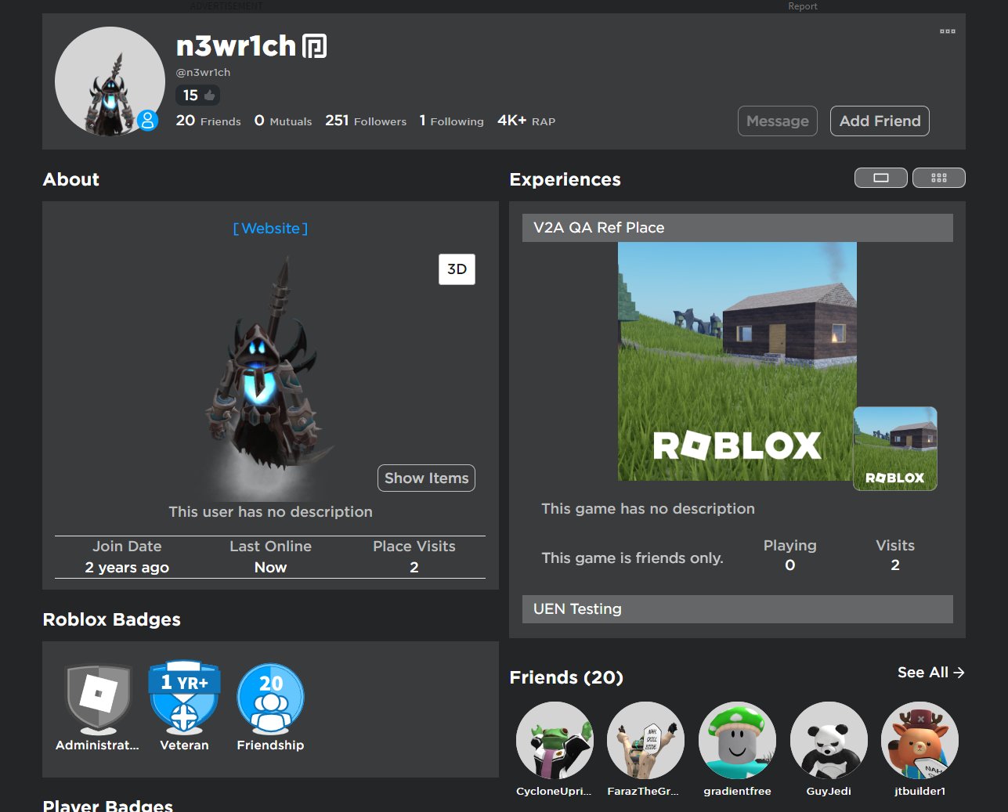Click the thumbs-up icon beside 15
The height and width of the screenshot is (812, 1008).
coord(209,96)
